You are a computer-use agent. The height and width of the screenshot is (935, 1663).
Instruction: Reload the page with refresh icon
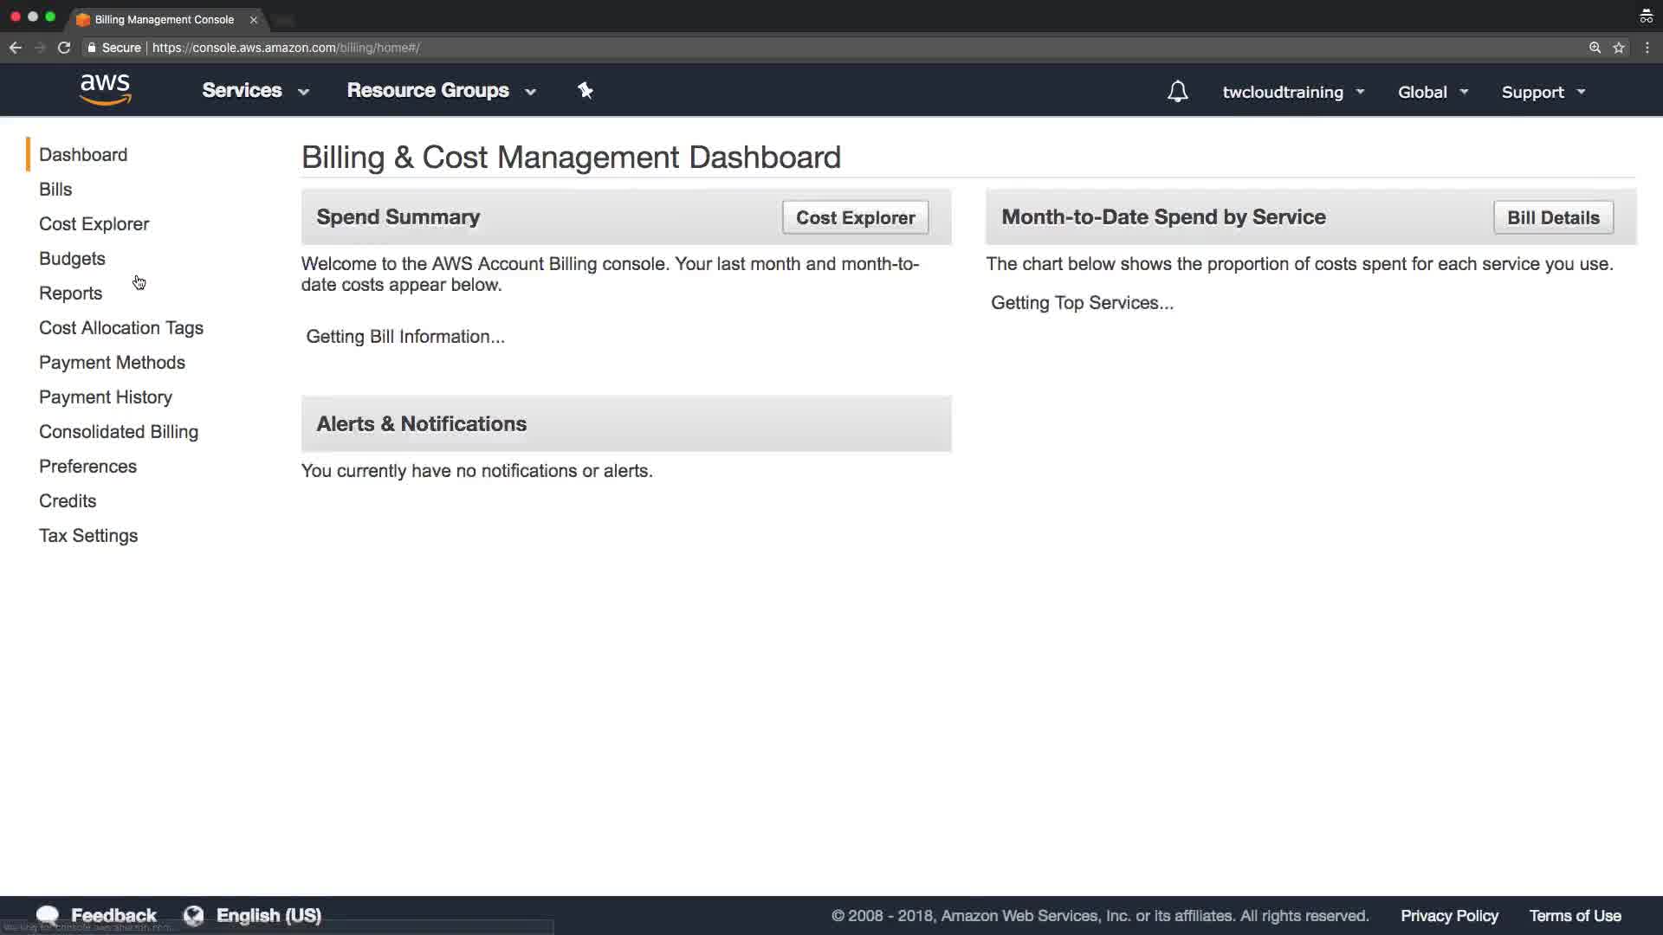click(64, 48)
